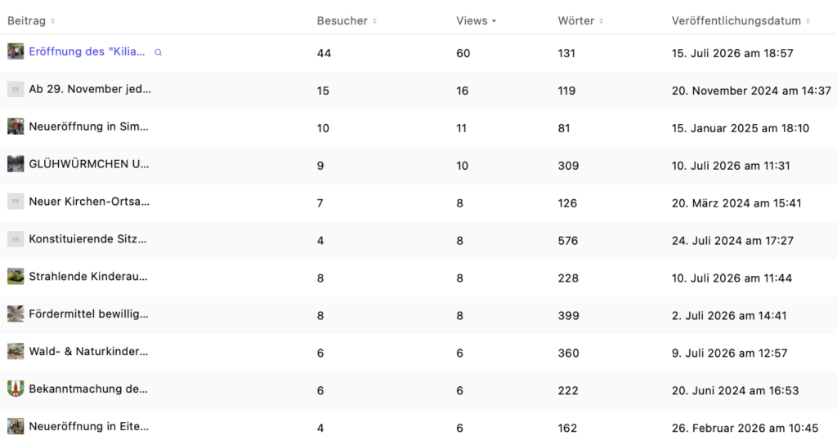Toggle the Views column sort arrow

tap(494, 21)
